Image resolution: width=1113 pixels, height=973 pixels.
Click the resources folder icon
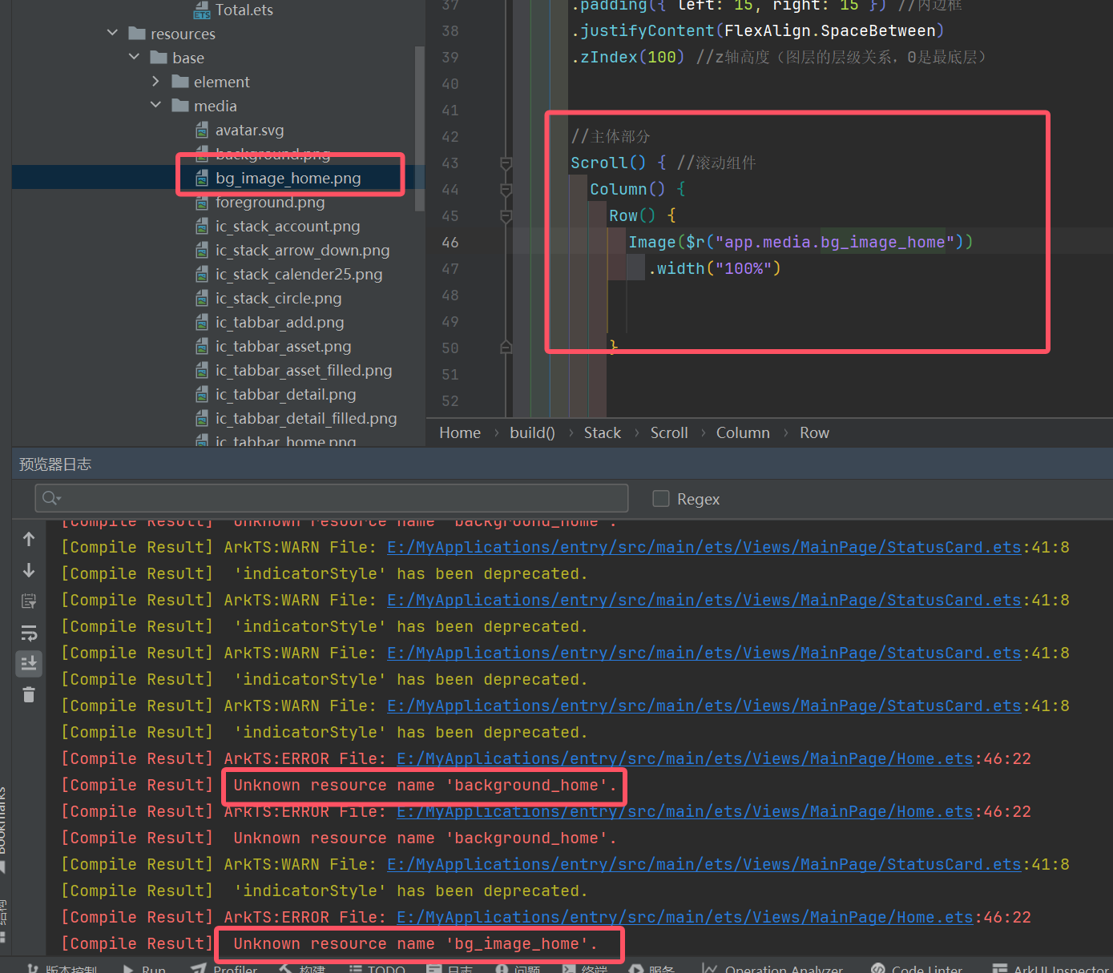pos(137,34)
